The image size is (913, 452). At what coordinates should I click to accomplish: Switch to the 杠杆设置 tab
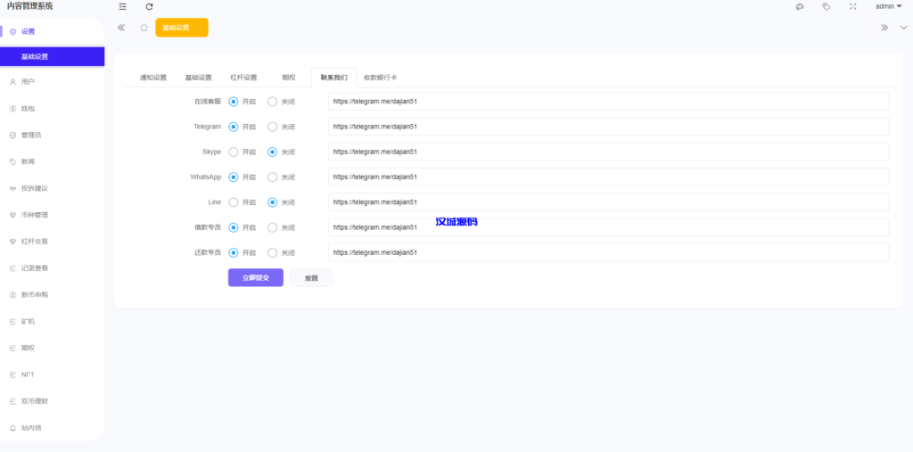(x=243, y=78)
